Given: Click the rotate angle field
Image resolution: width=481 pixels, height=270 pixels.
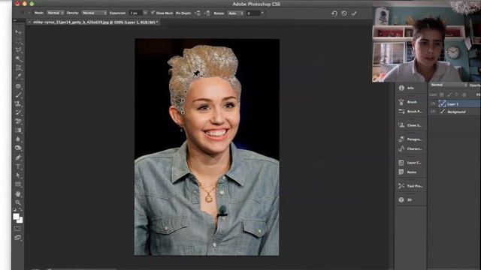Looking at the screenshot, I should tap(253, 13).
